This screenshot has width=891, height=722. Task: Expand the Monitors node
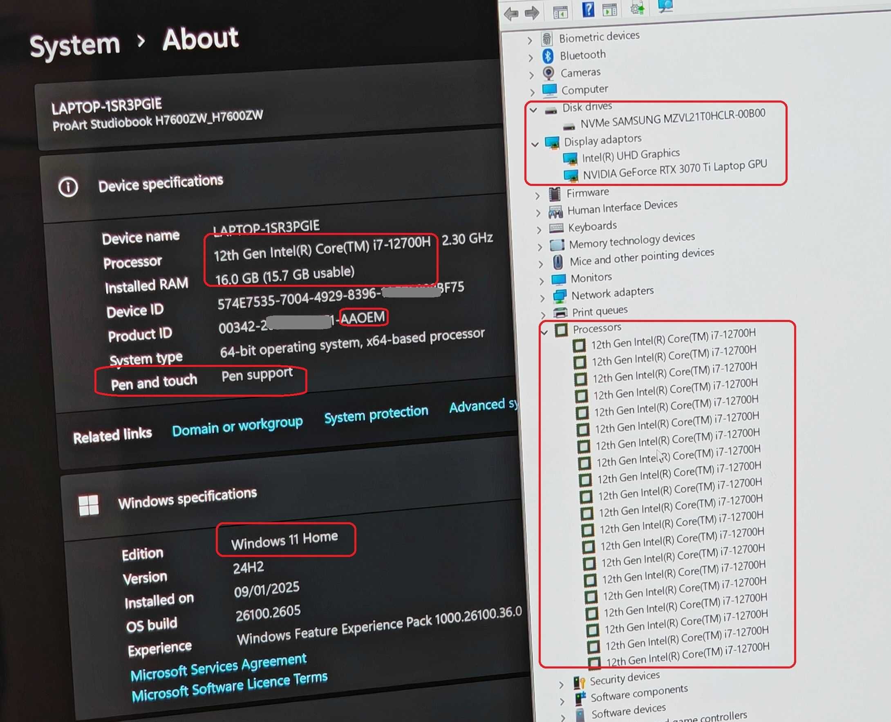click(541, 281)
